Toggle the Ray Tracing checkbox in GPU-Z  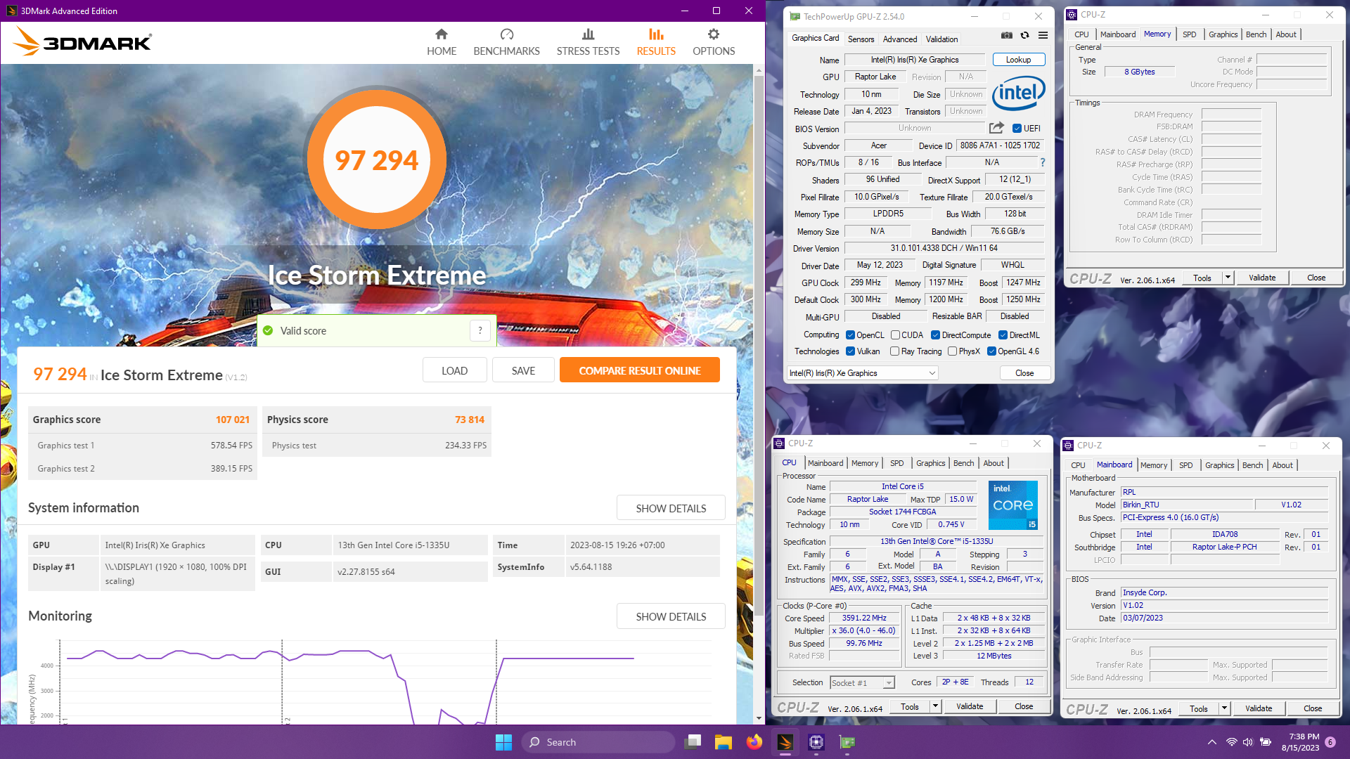tap(894, 351)
